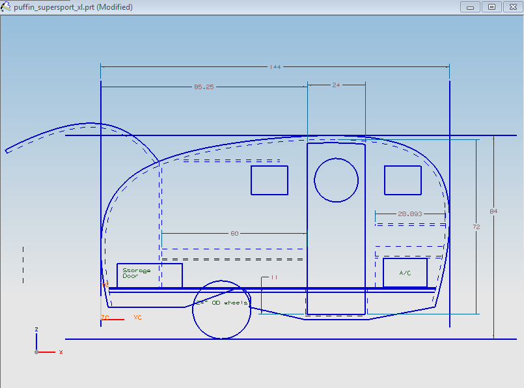Image resolution: width=524 pixels, height=388 pixels.
Task: Click the XC axis label of WCS
Action: 137,317
